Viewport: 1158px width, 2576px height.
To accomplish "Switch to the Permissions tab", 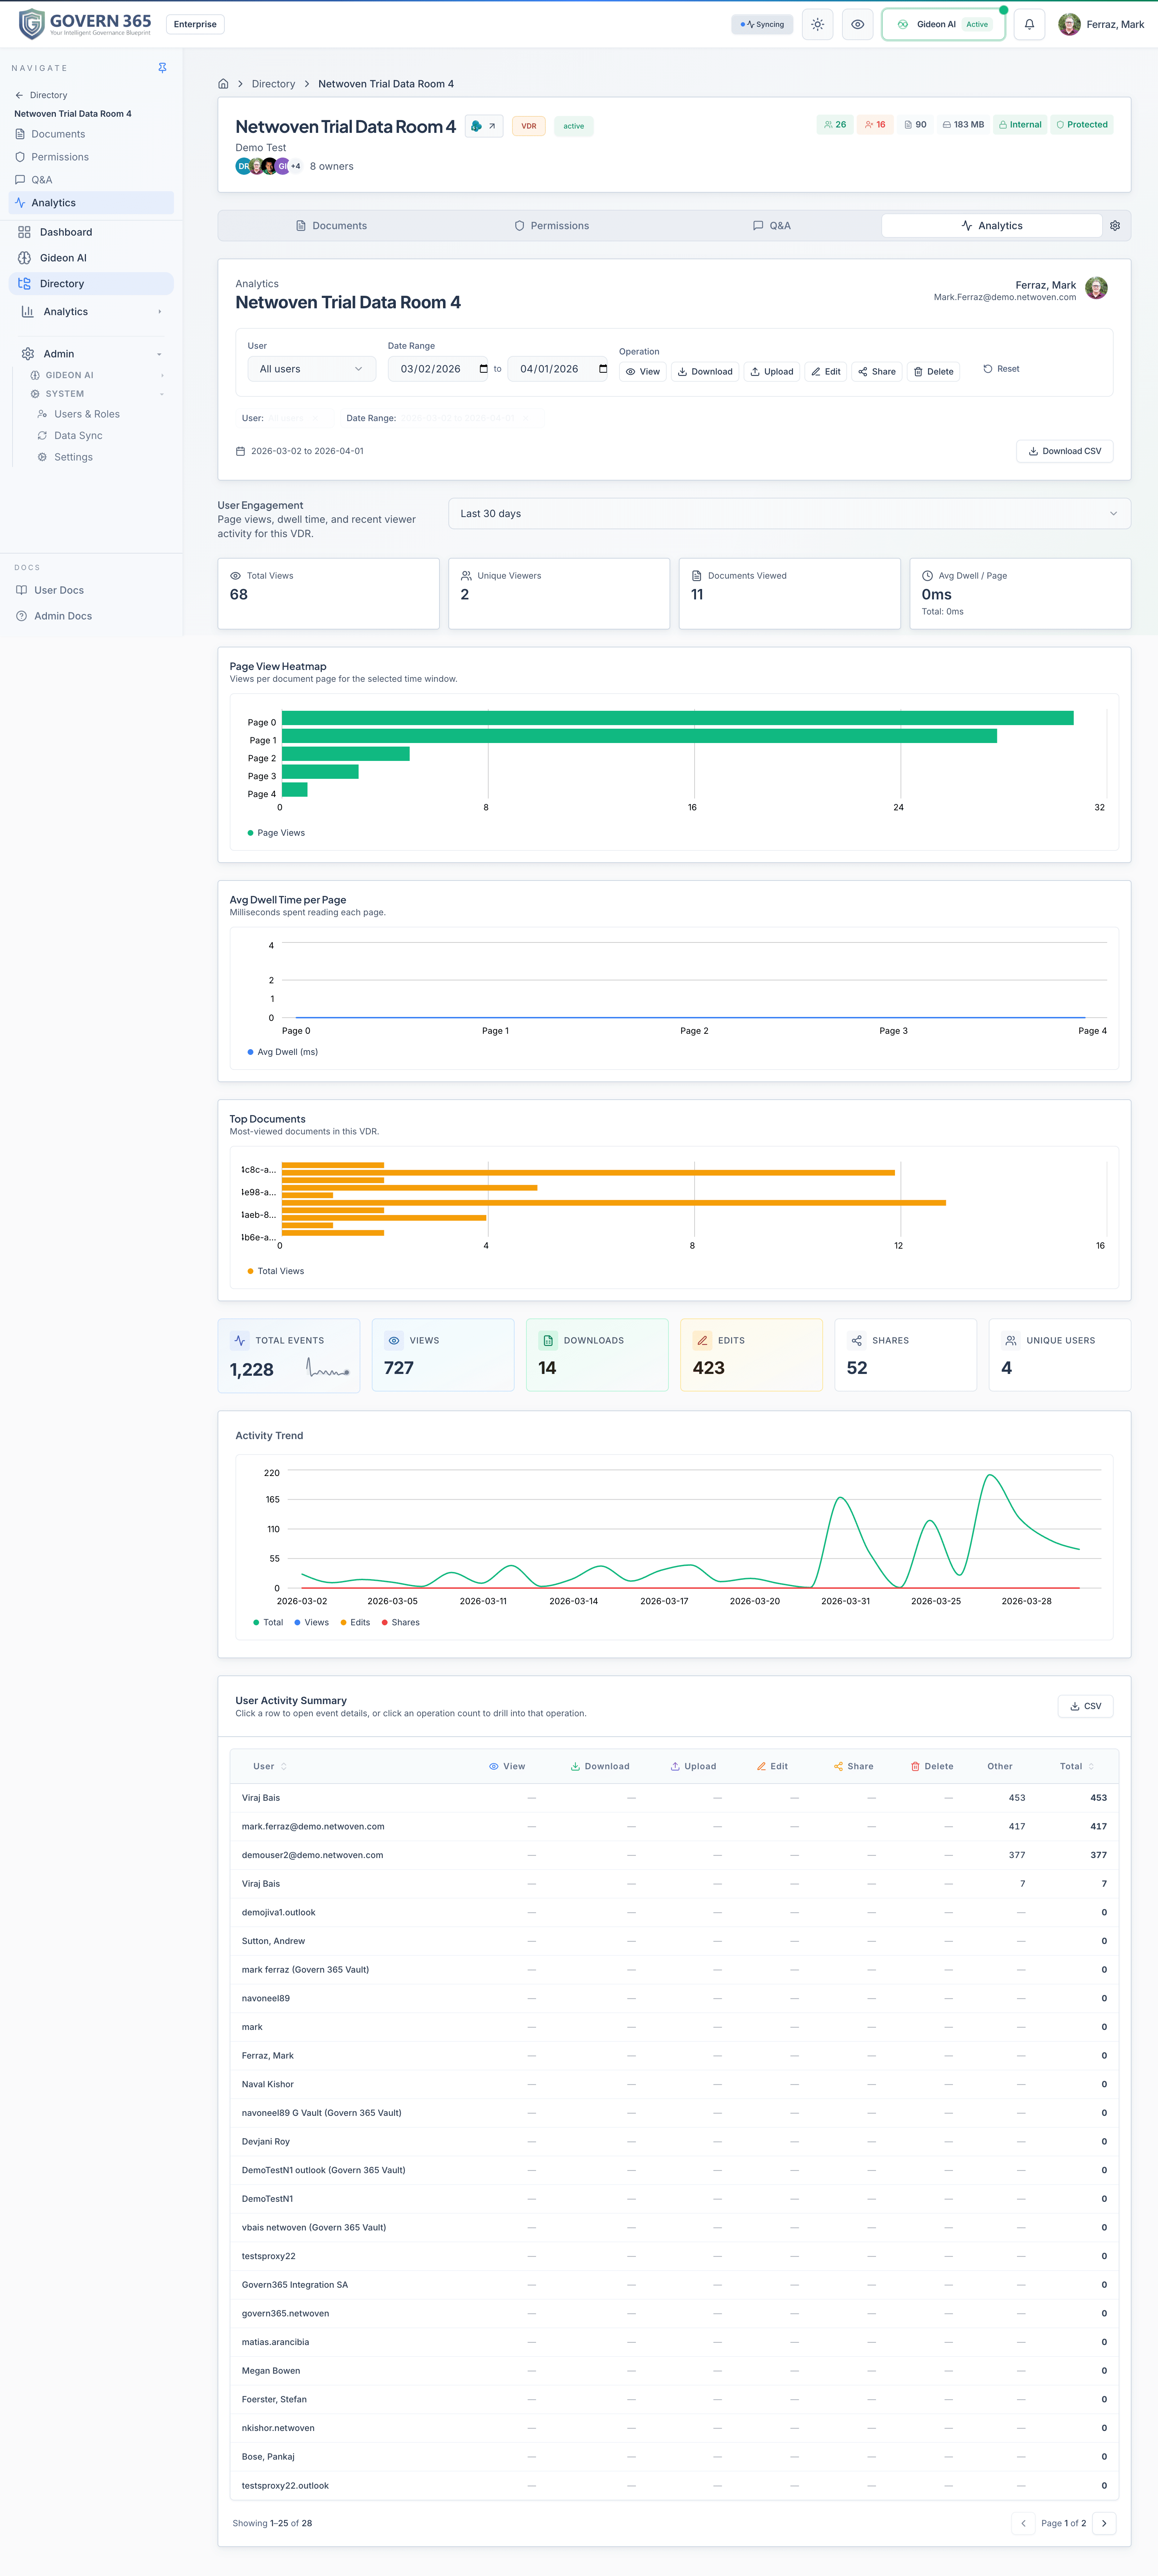I will [x=551, y=226].
